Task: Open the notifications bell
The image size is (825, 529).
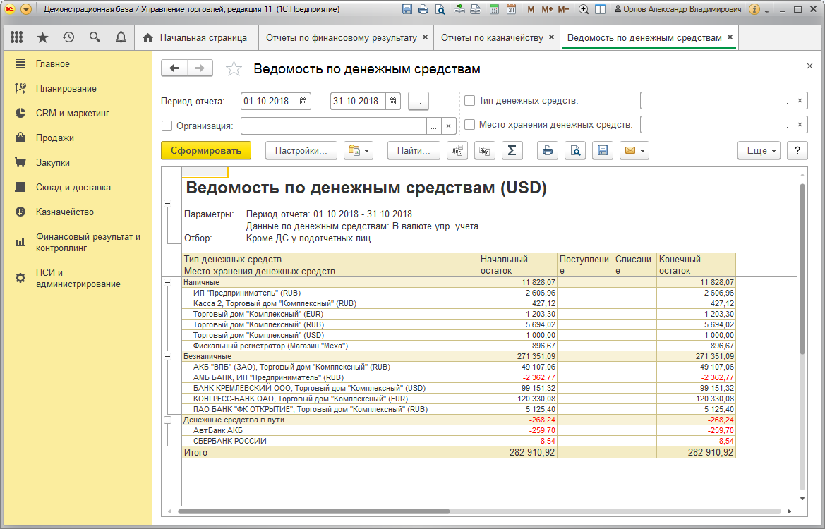Action: (121, 37)
